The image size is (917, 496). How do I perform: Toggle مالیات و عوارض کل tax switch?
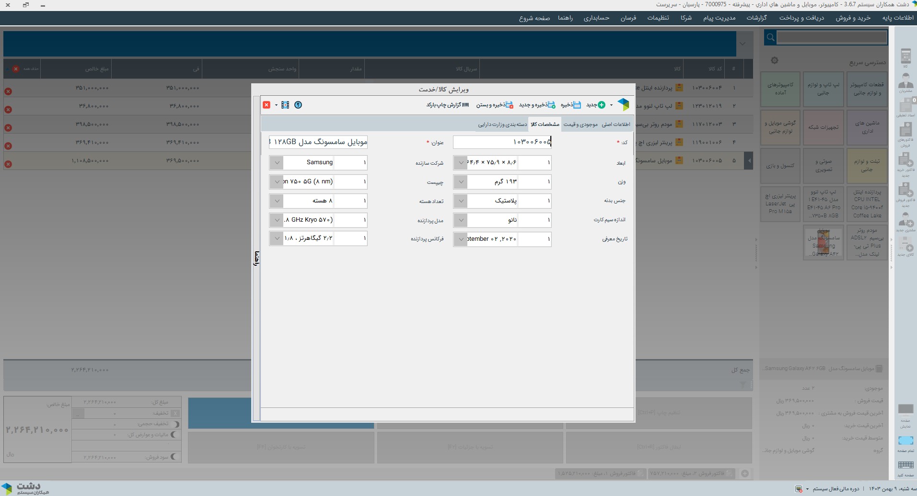click(x=175, y=435)
